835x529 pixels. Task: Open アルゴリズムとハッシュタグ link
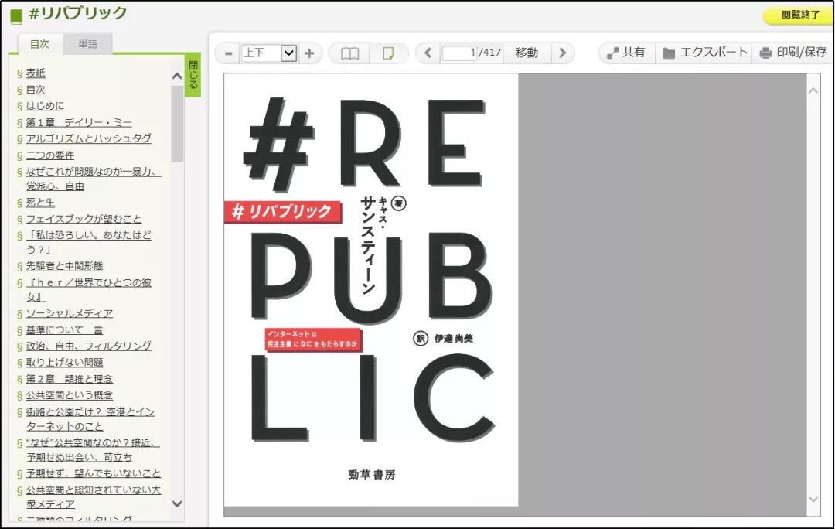click(x=88, y=138)
